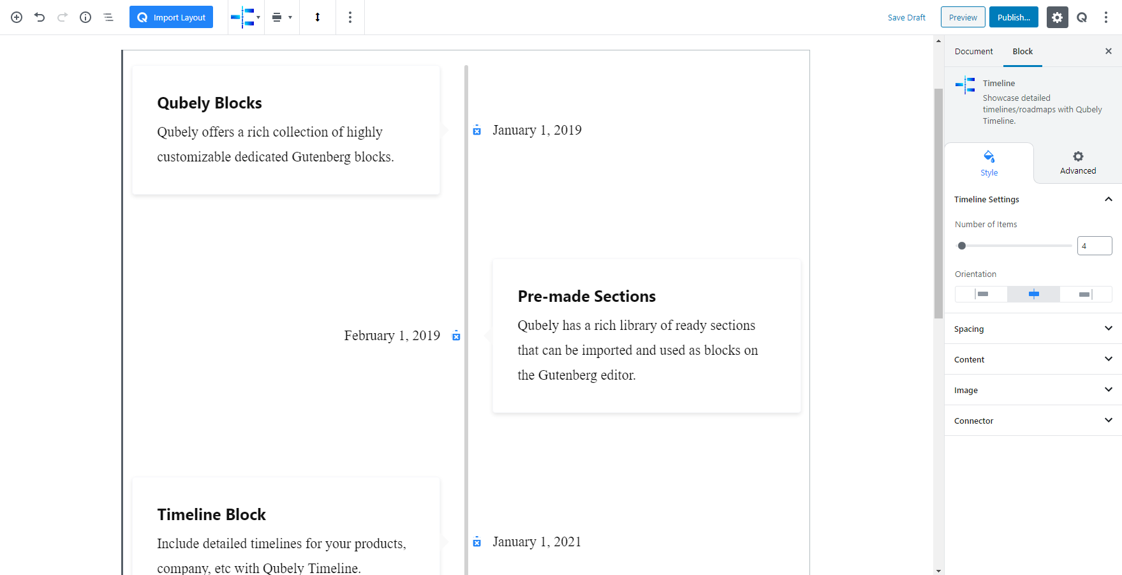The image size is (1122, 575).
Task: Undo the last change
Action: pos(40,17)
